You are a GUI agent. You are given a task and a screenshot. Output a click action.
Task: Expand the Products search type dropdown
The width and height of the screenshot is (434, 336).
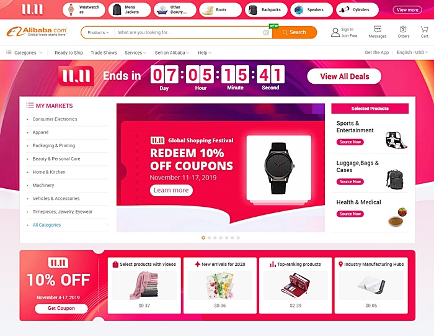[98, 32]
